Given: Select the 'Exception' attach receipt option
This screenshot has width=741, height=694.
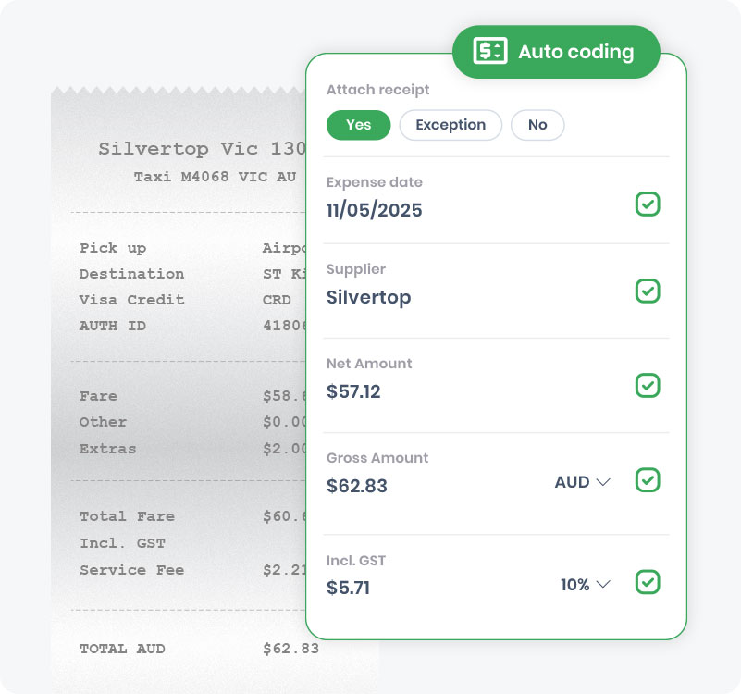Looking at the screenshot, I should click(x=451, y=125).
